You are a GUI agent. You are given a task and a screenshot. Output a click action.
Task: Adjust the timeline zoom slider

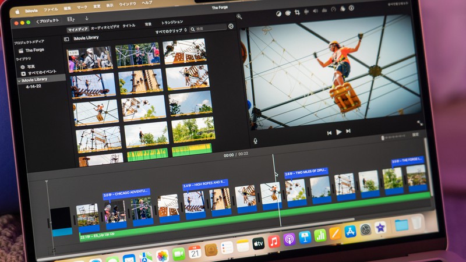393,137
